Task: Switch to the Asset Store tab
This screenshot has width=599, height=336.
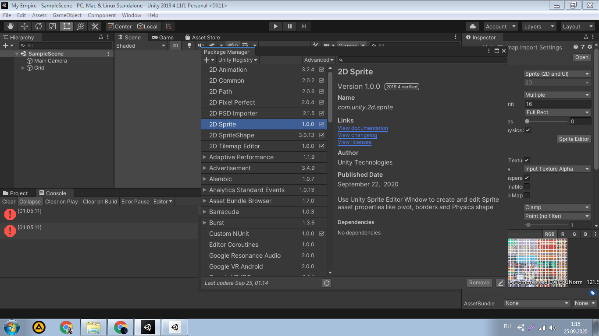Action: coord(203,37)
